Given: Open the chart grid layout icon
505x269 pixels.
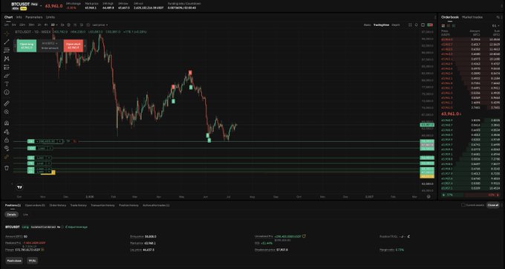Looking at the screenshot, I should (410, 25).
